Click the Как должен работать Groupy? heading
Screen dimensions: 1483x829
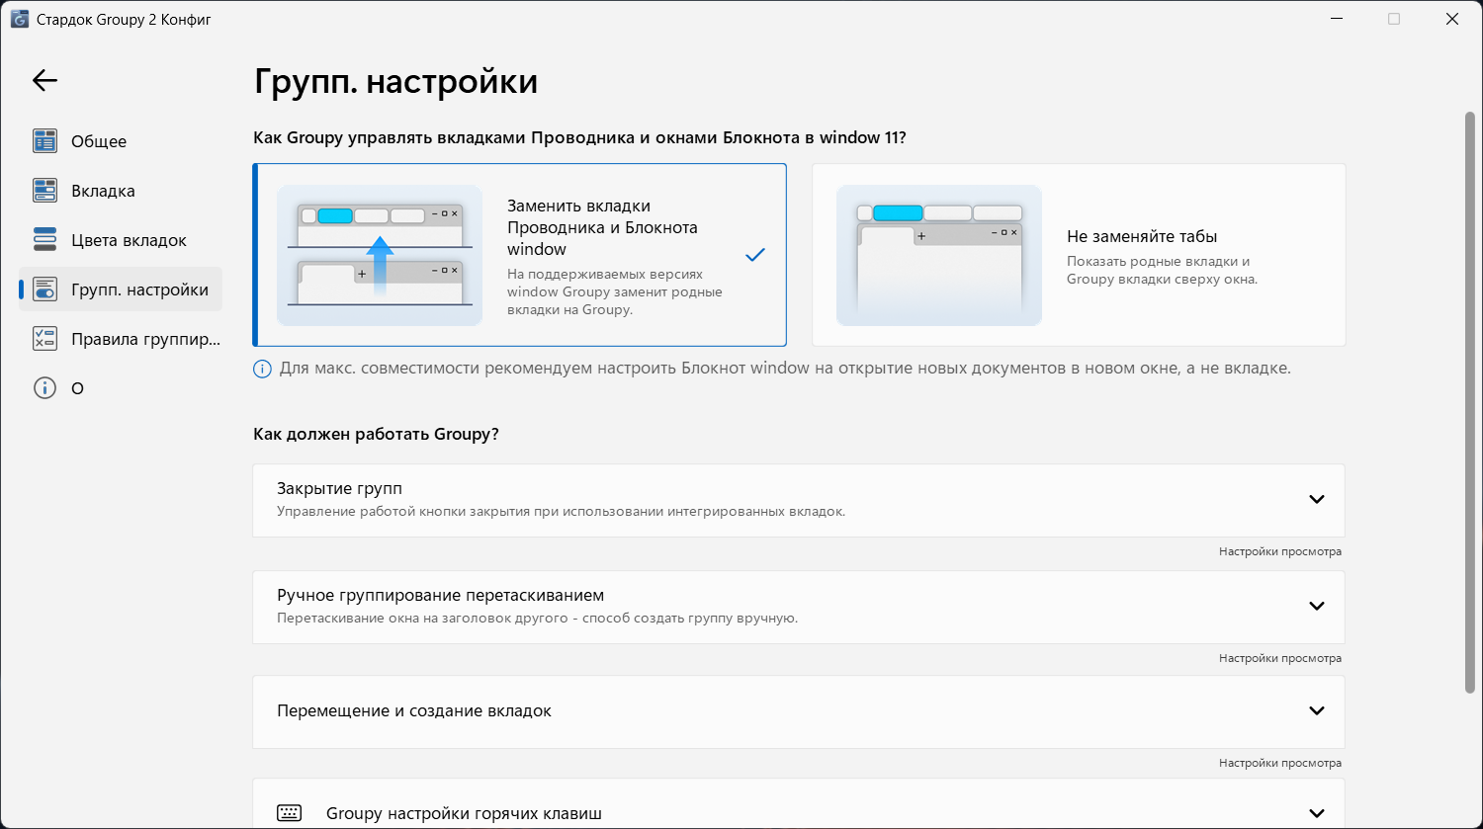(x=376, y=434)
